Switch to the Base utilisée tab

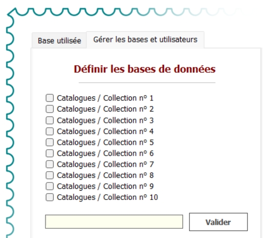click(59, 40)
